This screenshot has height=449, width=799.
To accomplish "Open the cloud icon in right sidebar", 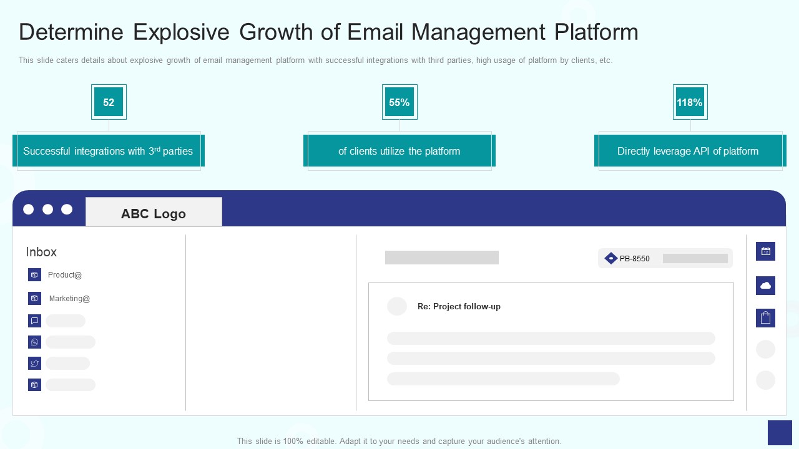I will pos(765,286).
